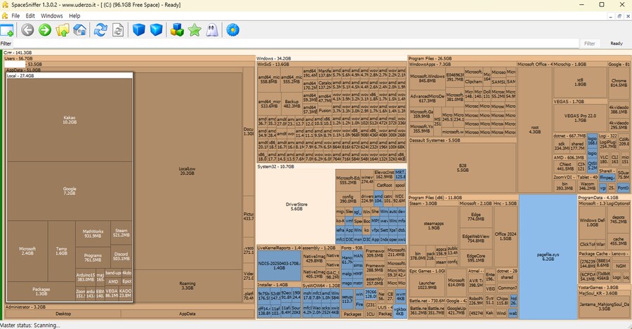This screenshot has width=632, height=329.
Task: Select the VEGAS Pro 22.0 block
Action: [x=580, y=118]
